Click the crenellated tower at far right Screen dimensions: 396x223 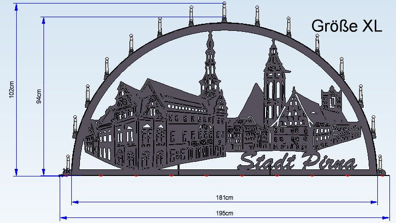coord(331,99)
